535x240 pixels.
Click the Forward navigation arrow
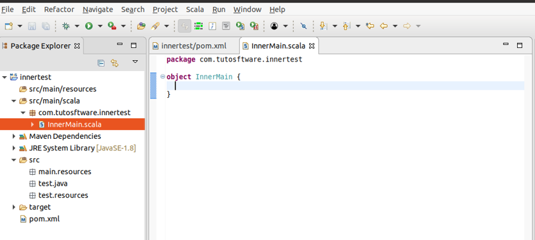[407, 26]
